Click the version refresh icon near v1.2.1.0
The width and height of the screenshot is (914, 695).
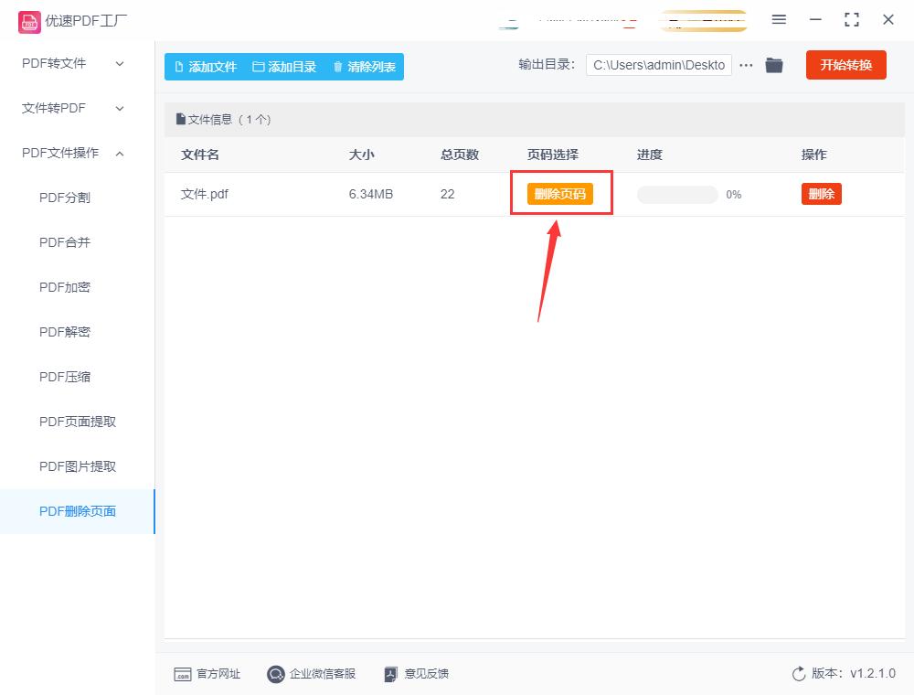pos(799,674)
